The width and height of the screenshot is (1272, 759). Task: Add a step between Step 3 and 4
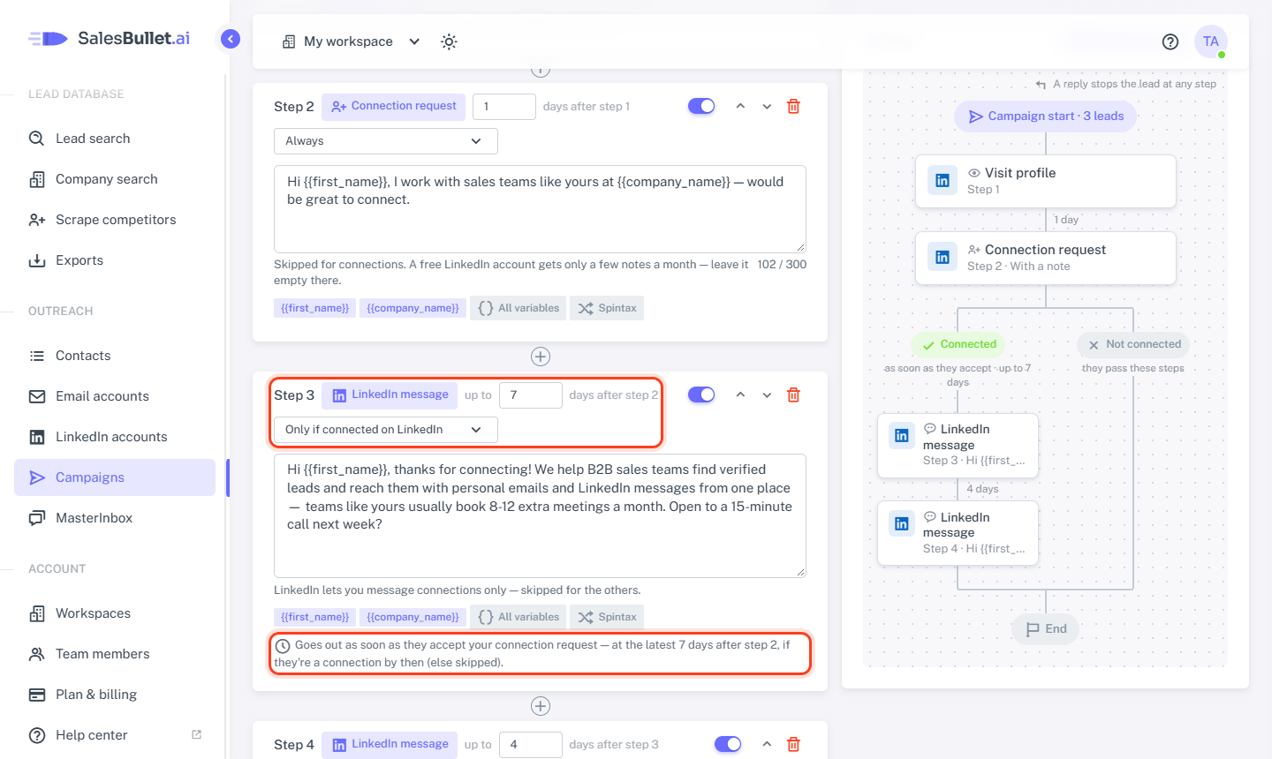tap(541, 706)
